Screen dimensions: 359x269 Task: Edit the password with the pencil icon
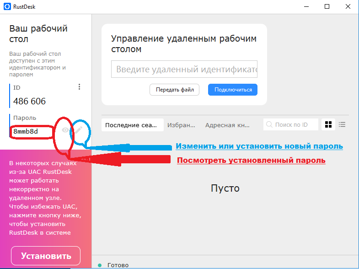[78, 130]
